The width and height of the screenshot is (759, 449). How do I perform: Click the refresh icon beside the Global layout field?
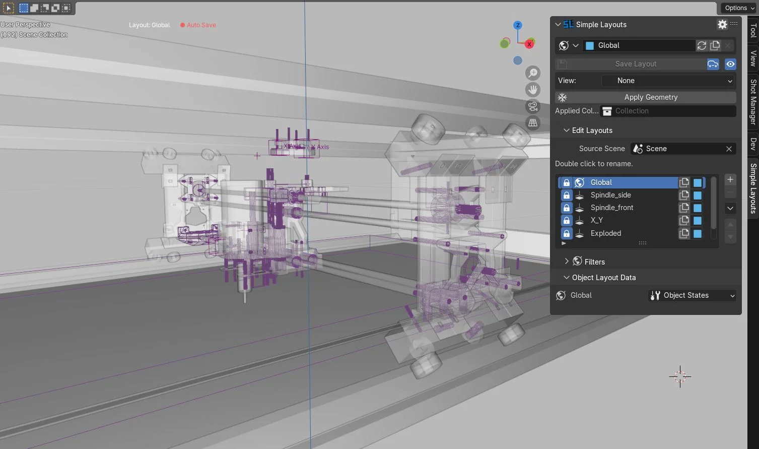click(702, 45)
